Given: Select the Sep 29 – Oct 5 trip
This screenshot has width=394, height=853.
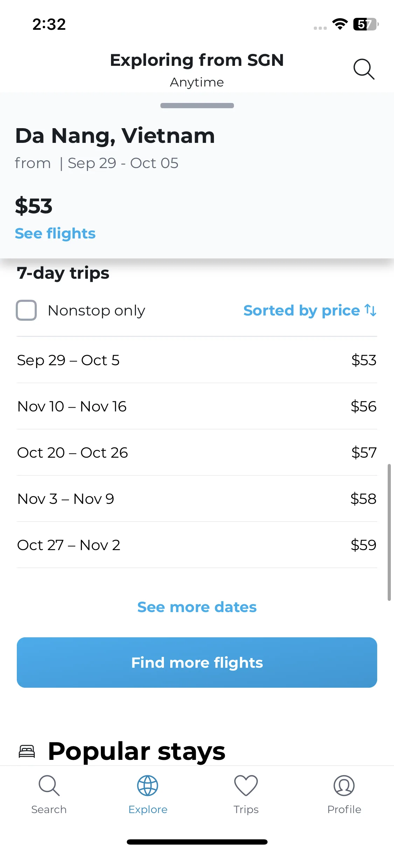Looking at the screenshot, I should pyautogui.click(x=197, y=360).
